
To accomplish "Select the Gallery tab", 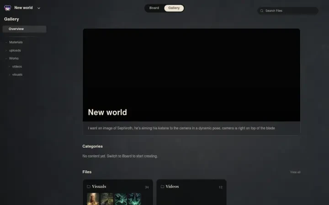I will pos(174,8).
